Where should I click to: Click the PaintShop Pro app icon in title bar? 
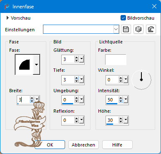click(x=7, y=7)
